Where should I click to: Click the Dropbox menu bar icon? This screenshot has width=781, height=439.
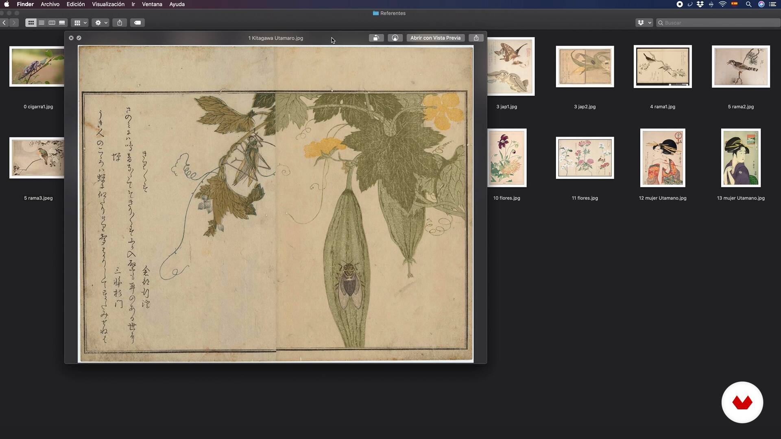[x=700, y=4]
